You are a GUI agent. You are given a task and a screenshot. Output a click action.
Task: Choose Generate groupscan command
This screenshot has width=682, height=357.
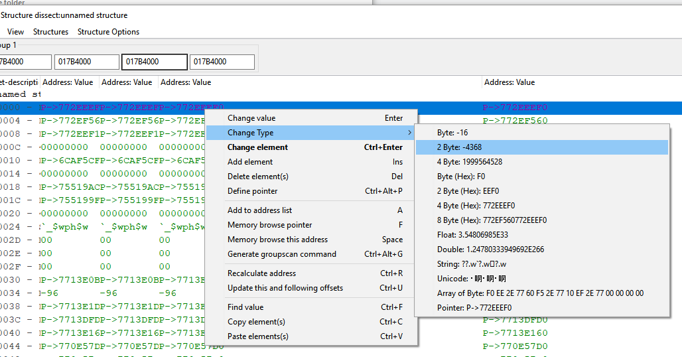[x=281, y=254]
